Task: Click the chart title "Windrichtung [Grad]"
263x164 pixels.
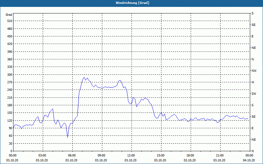Action: (132, 3)
